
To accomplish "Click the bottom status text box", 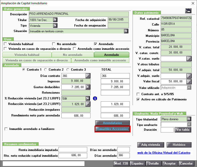I will click(x=44, y=163).
